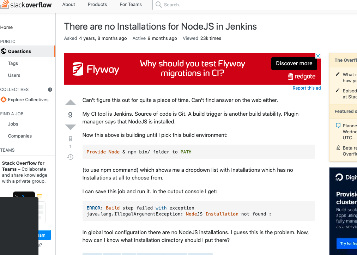Click bookmark count 1
This screenshot has width=357, height=255.
[x=70, y=146]
